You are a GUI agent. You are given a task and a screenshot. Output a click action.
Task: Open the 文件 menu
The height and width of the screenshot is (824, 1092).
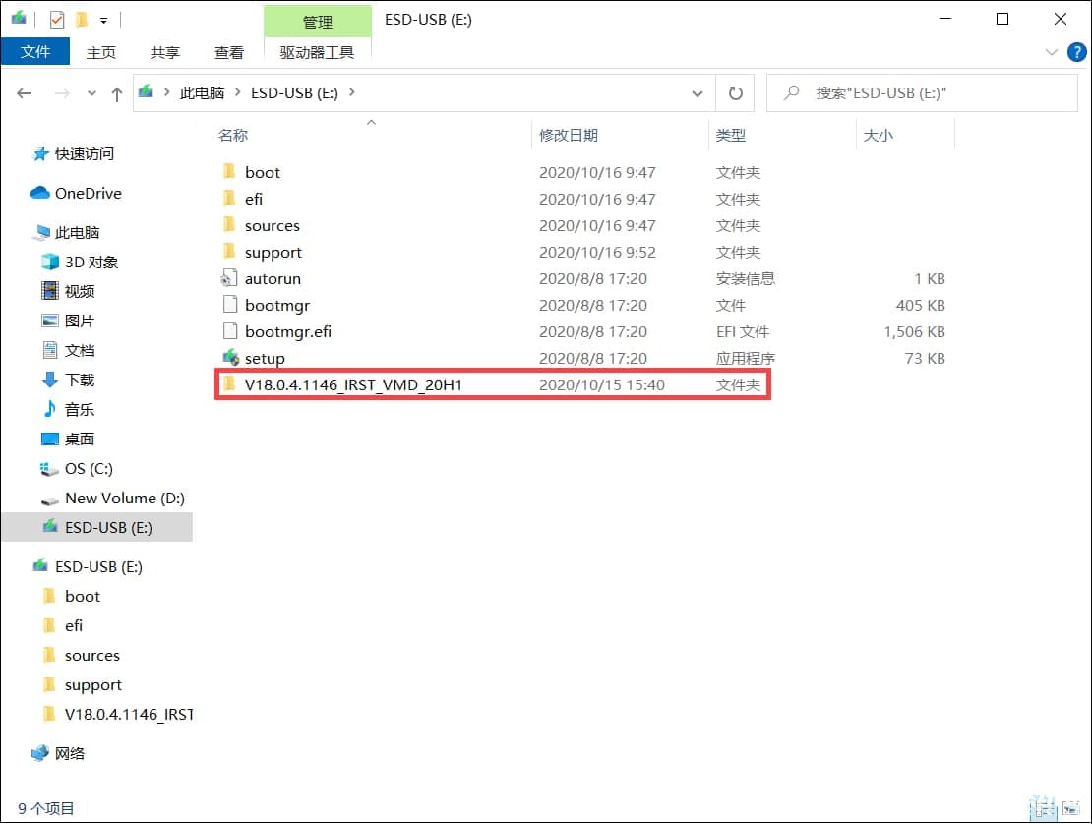coord(35,52)
